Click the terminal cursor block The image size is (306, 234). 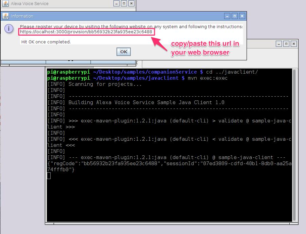tap(49, 176)
